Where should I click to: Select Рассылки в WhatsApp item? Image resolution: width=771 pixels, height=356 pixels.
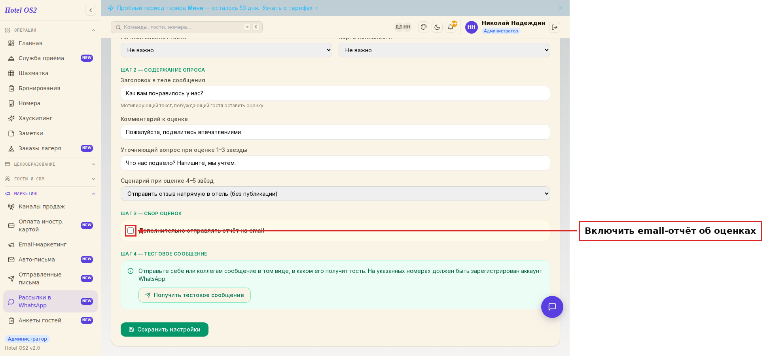pos(50,301)
